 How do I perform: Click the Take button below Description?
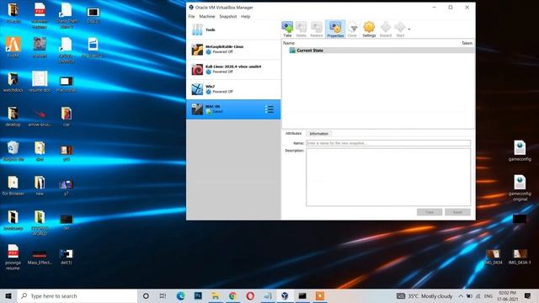click(430, 212)
